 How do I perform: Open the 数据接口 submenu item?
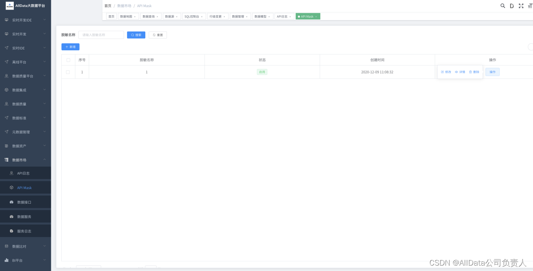tap(25, 202)
